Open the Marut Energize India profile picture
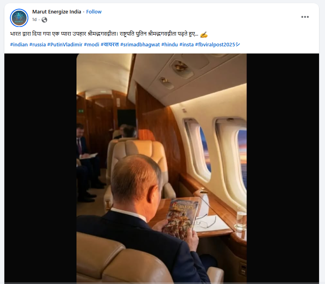The image size is (325, 284). click(19, 18)
